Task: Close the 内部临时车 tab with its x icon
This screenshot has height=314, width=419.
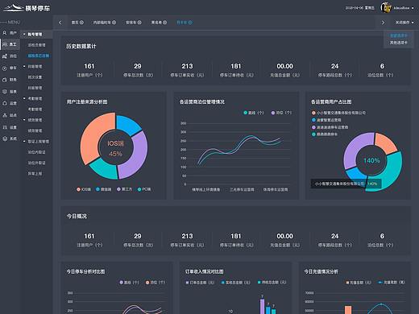Action: click(x=114, y=23)
